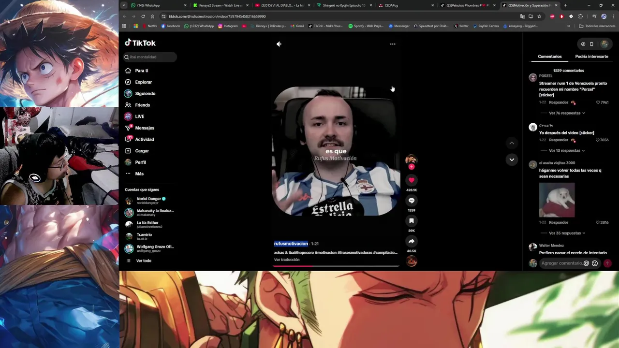
Task: Switch to WhatsApp browser tab
Action: pyautogui.click(x=159, y=5)
